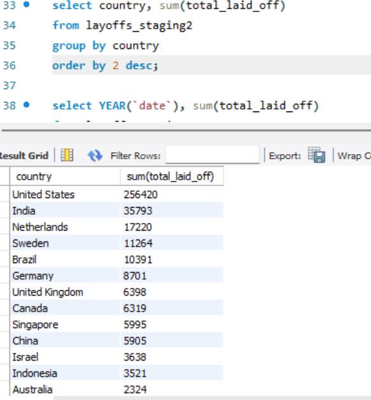Select the value 256420 cell
The image size is (371, 400).
point(172,194)
